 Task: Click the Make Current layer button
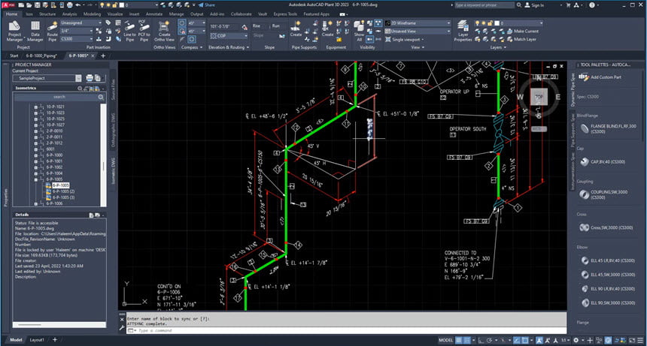click(521, 32)
